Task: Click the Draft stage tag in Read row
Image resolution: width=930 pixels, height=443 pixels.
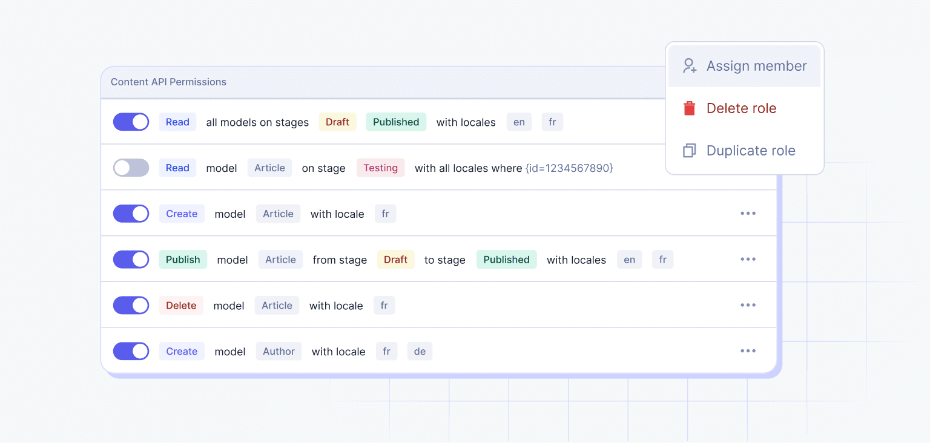Action: [337, 122]
